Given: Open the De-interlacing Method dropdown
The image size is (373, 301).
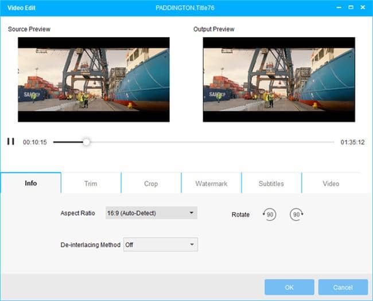Looking at the screenshot, I should click(x=161, y=244).
